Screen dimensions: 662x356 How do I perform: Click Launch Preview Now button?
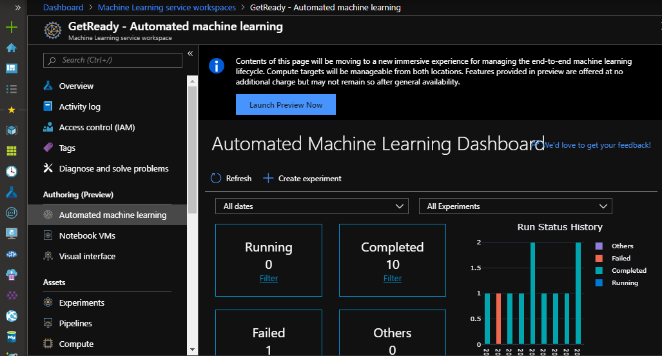point(286,104)
